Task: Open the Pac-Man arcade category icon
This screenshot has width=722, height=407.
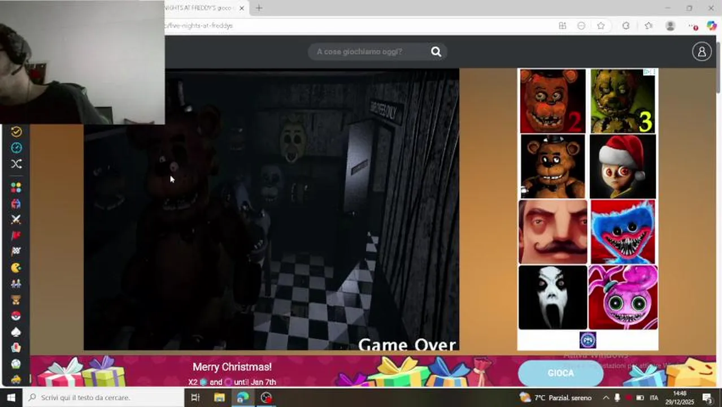Action: click(x=16, y=268)
